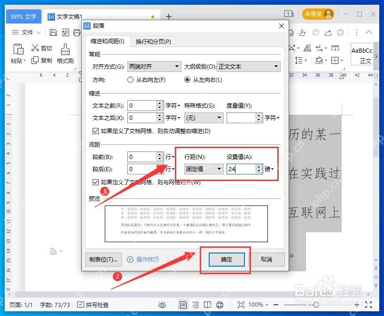384x316 pixels.
Task: Open the settings gear icon
Action: (340, 32)
